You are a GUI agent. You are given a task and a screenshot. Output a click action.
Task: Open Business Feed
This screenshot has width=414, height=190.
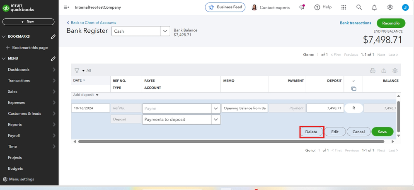pyautogui.click(x=225, y=7)
